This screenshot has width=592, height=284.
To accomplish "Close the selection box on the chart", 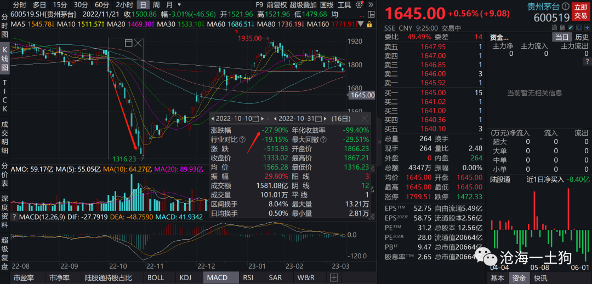I will pyautogui.click(x=139, y=43).
